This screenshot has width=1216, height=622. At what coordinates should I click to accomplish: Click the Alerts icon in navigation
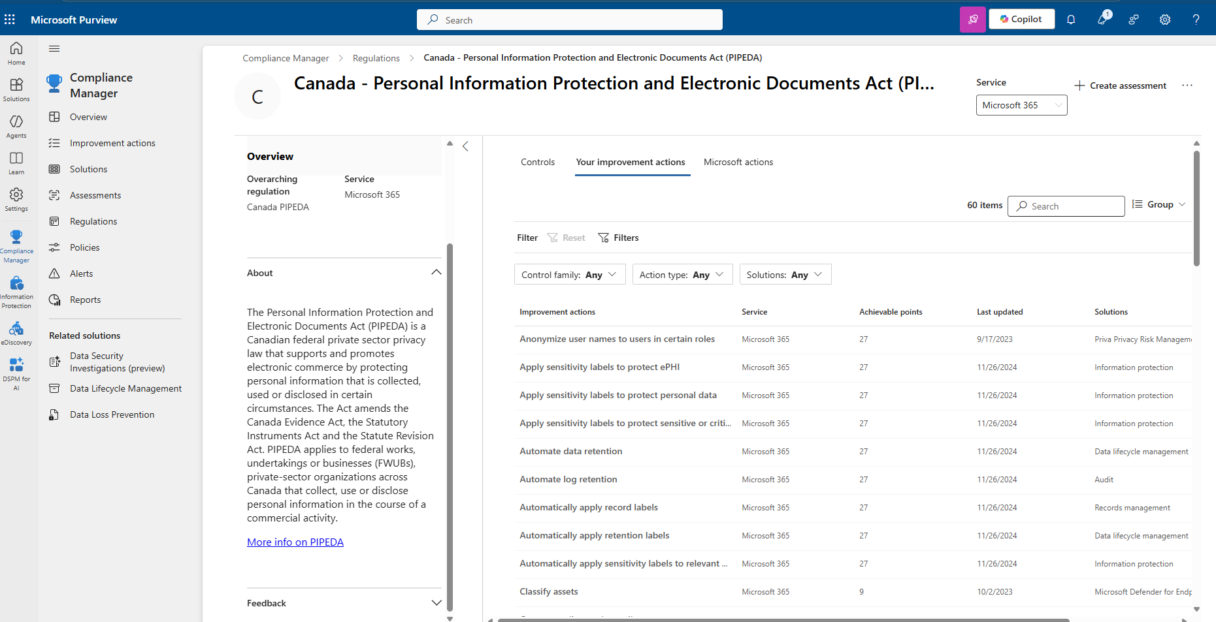tap(54, 273)
